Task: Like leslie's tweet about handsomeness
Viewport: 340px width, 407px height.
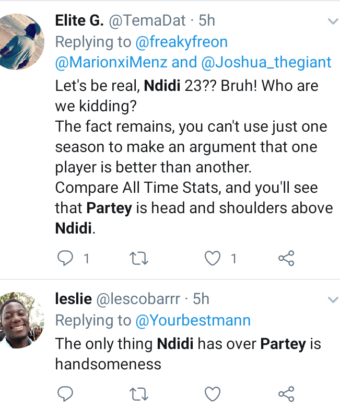Action: (x=213, y=394)
